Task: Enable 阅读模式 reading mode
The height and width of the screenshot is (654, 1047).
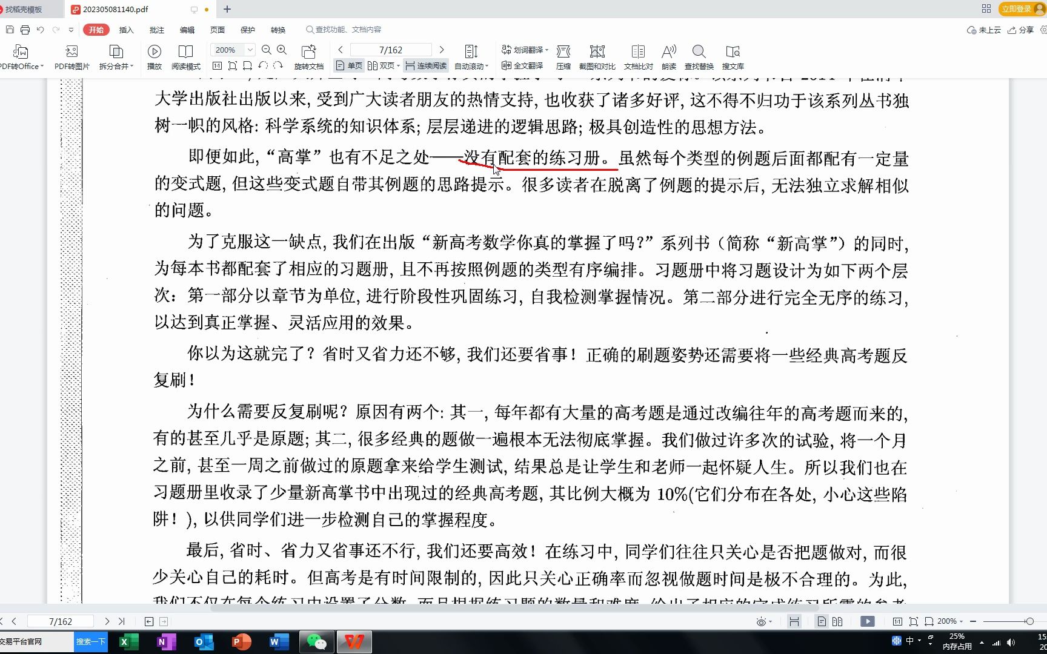Action: point(185,58)
